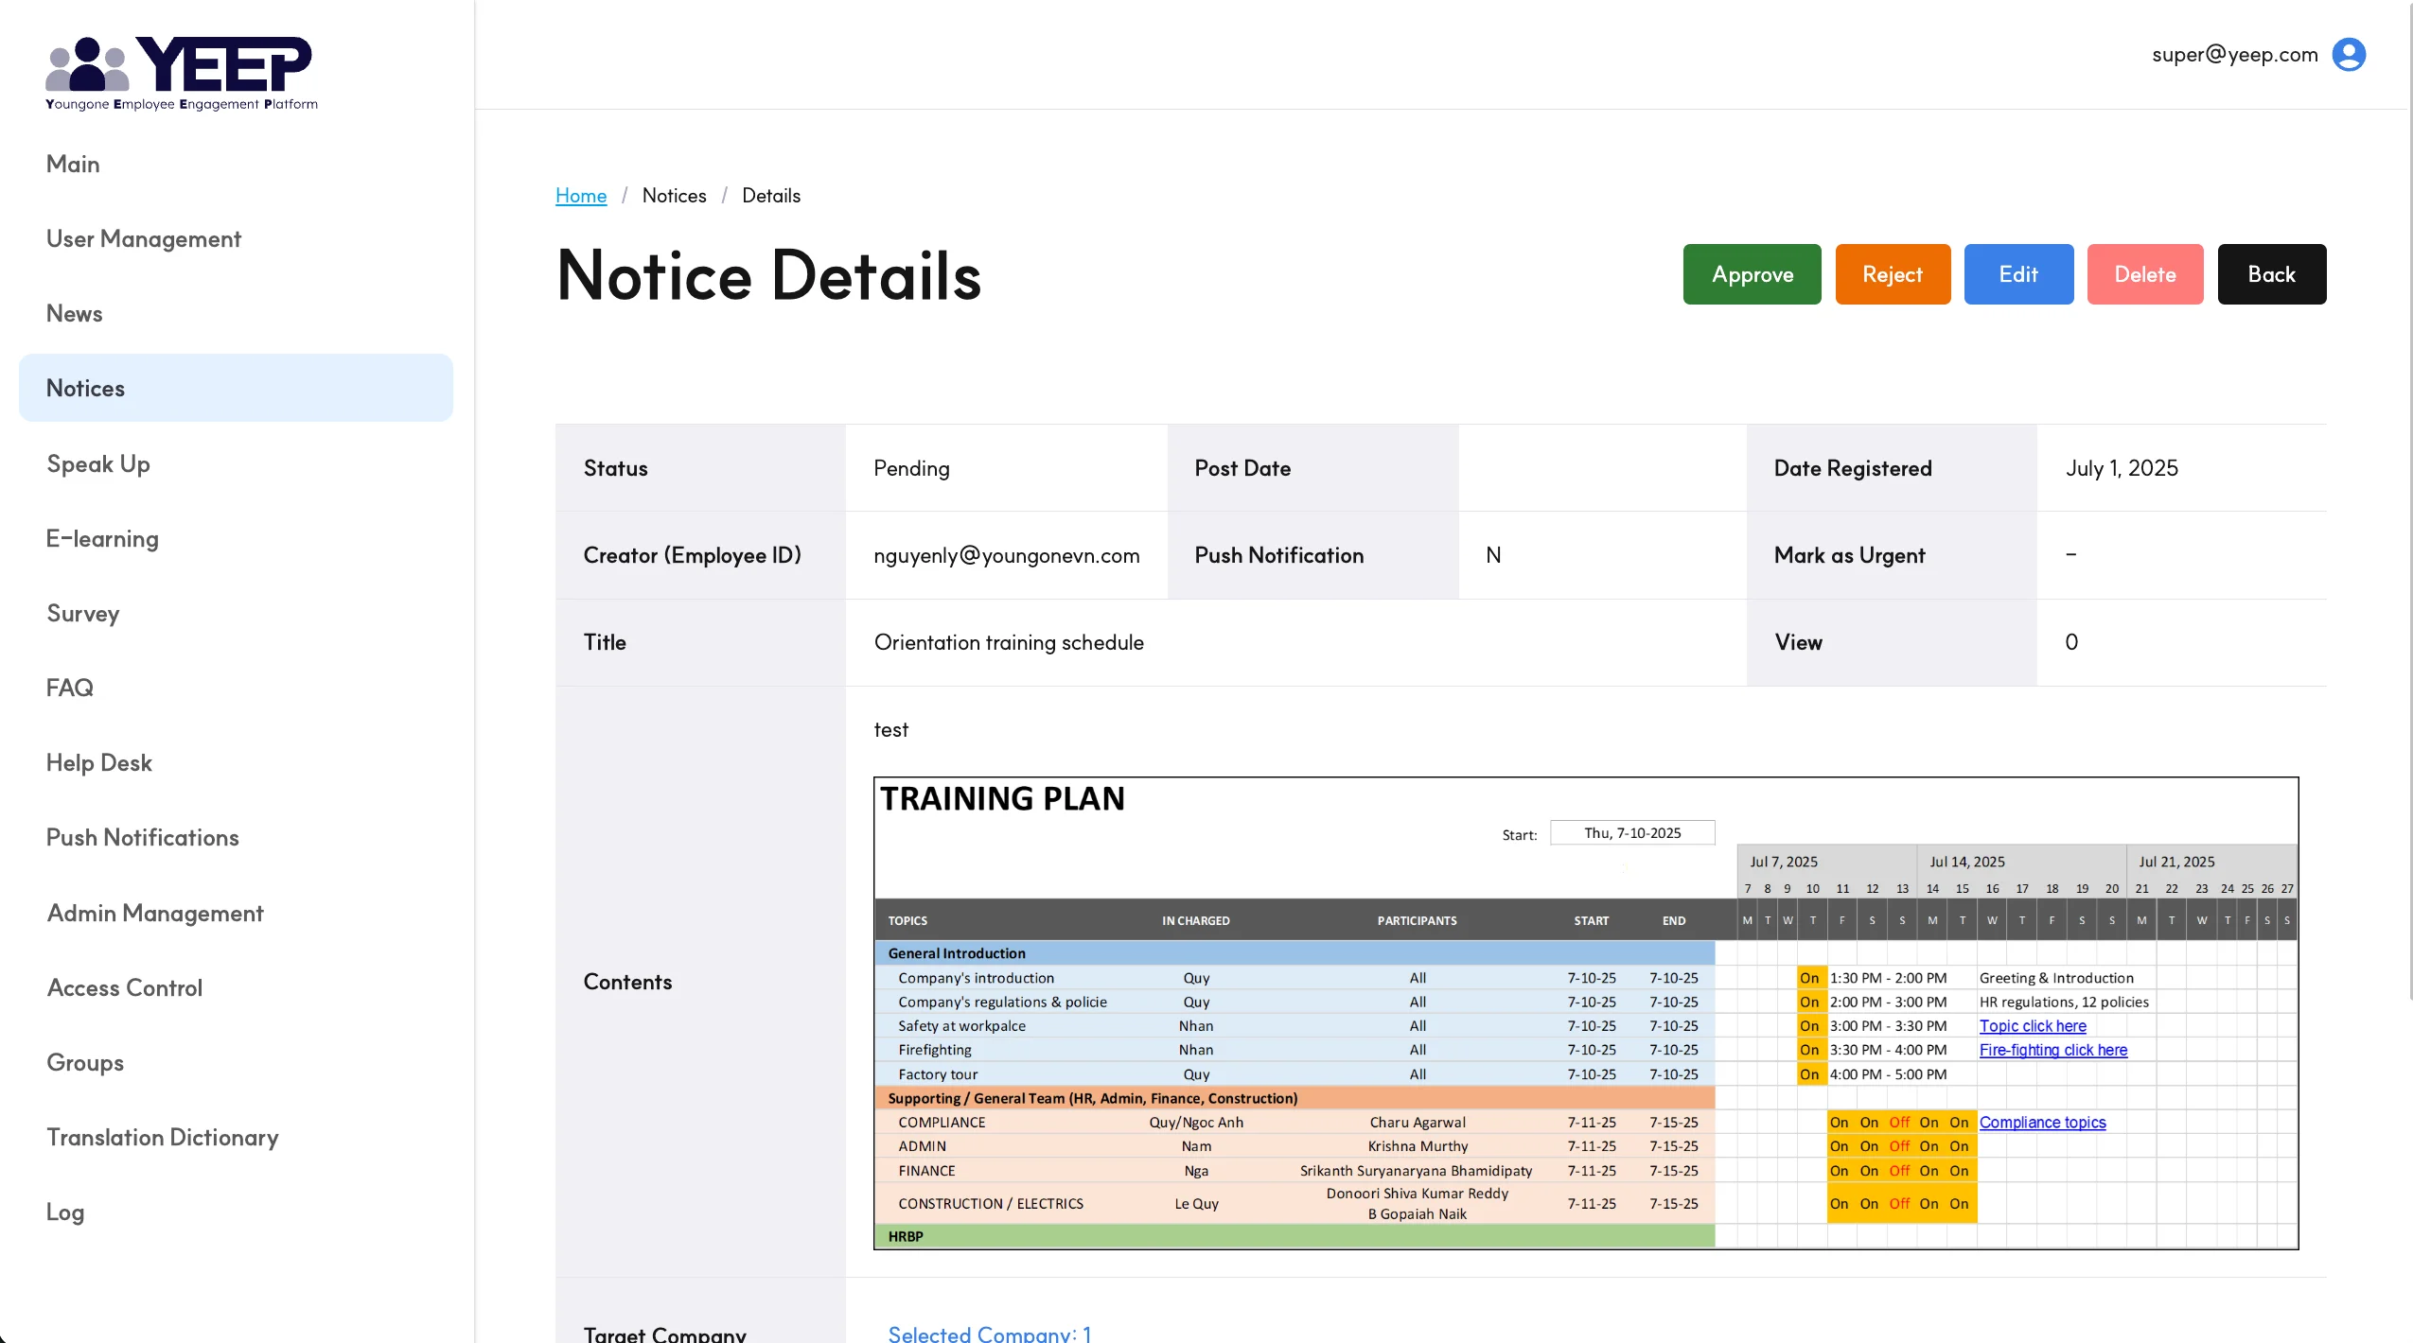The height and width of the screenshot is (1343, 2413).
Task: Follow the Home breadcrumb link
Action: [x=580, y=196]
